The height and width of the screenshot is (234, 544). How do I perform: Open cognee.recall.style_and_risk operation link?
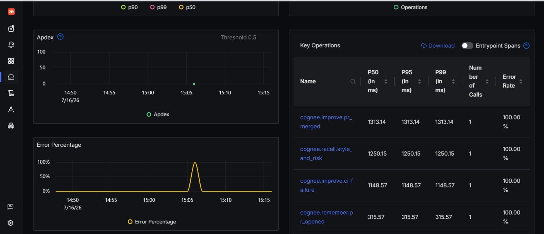tap(326, 154)
